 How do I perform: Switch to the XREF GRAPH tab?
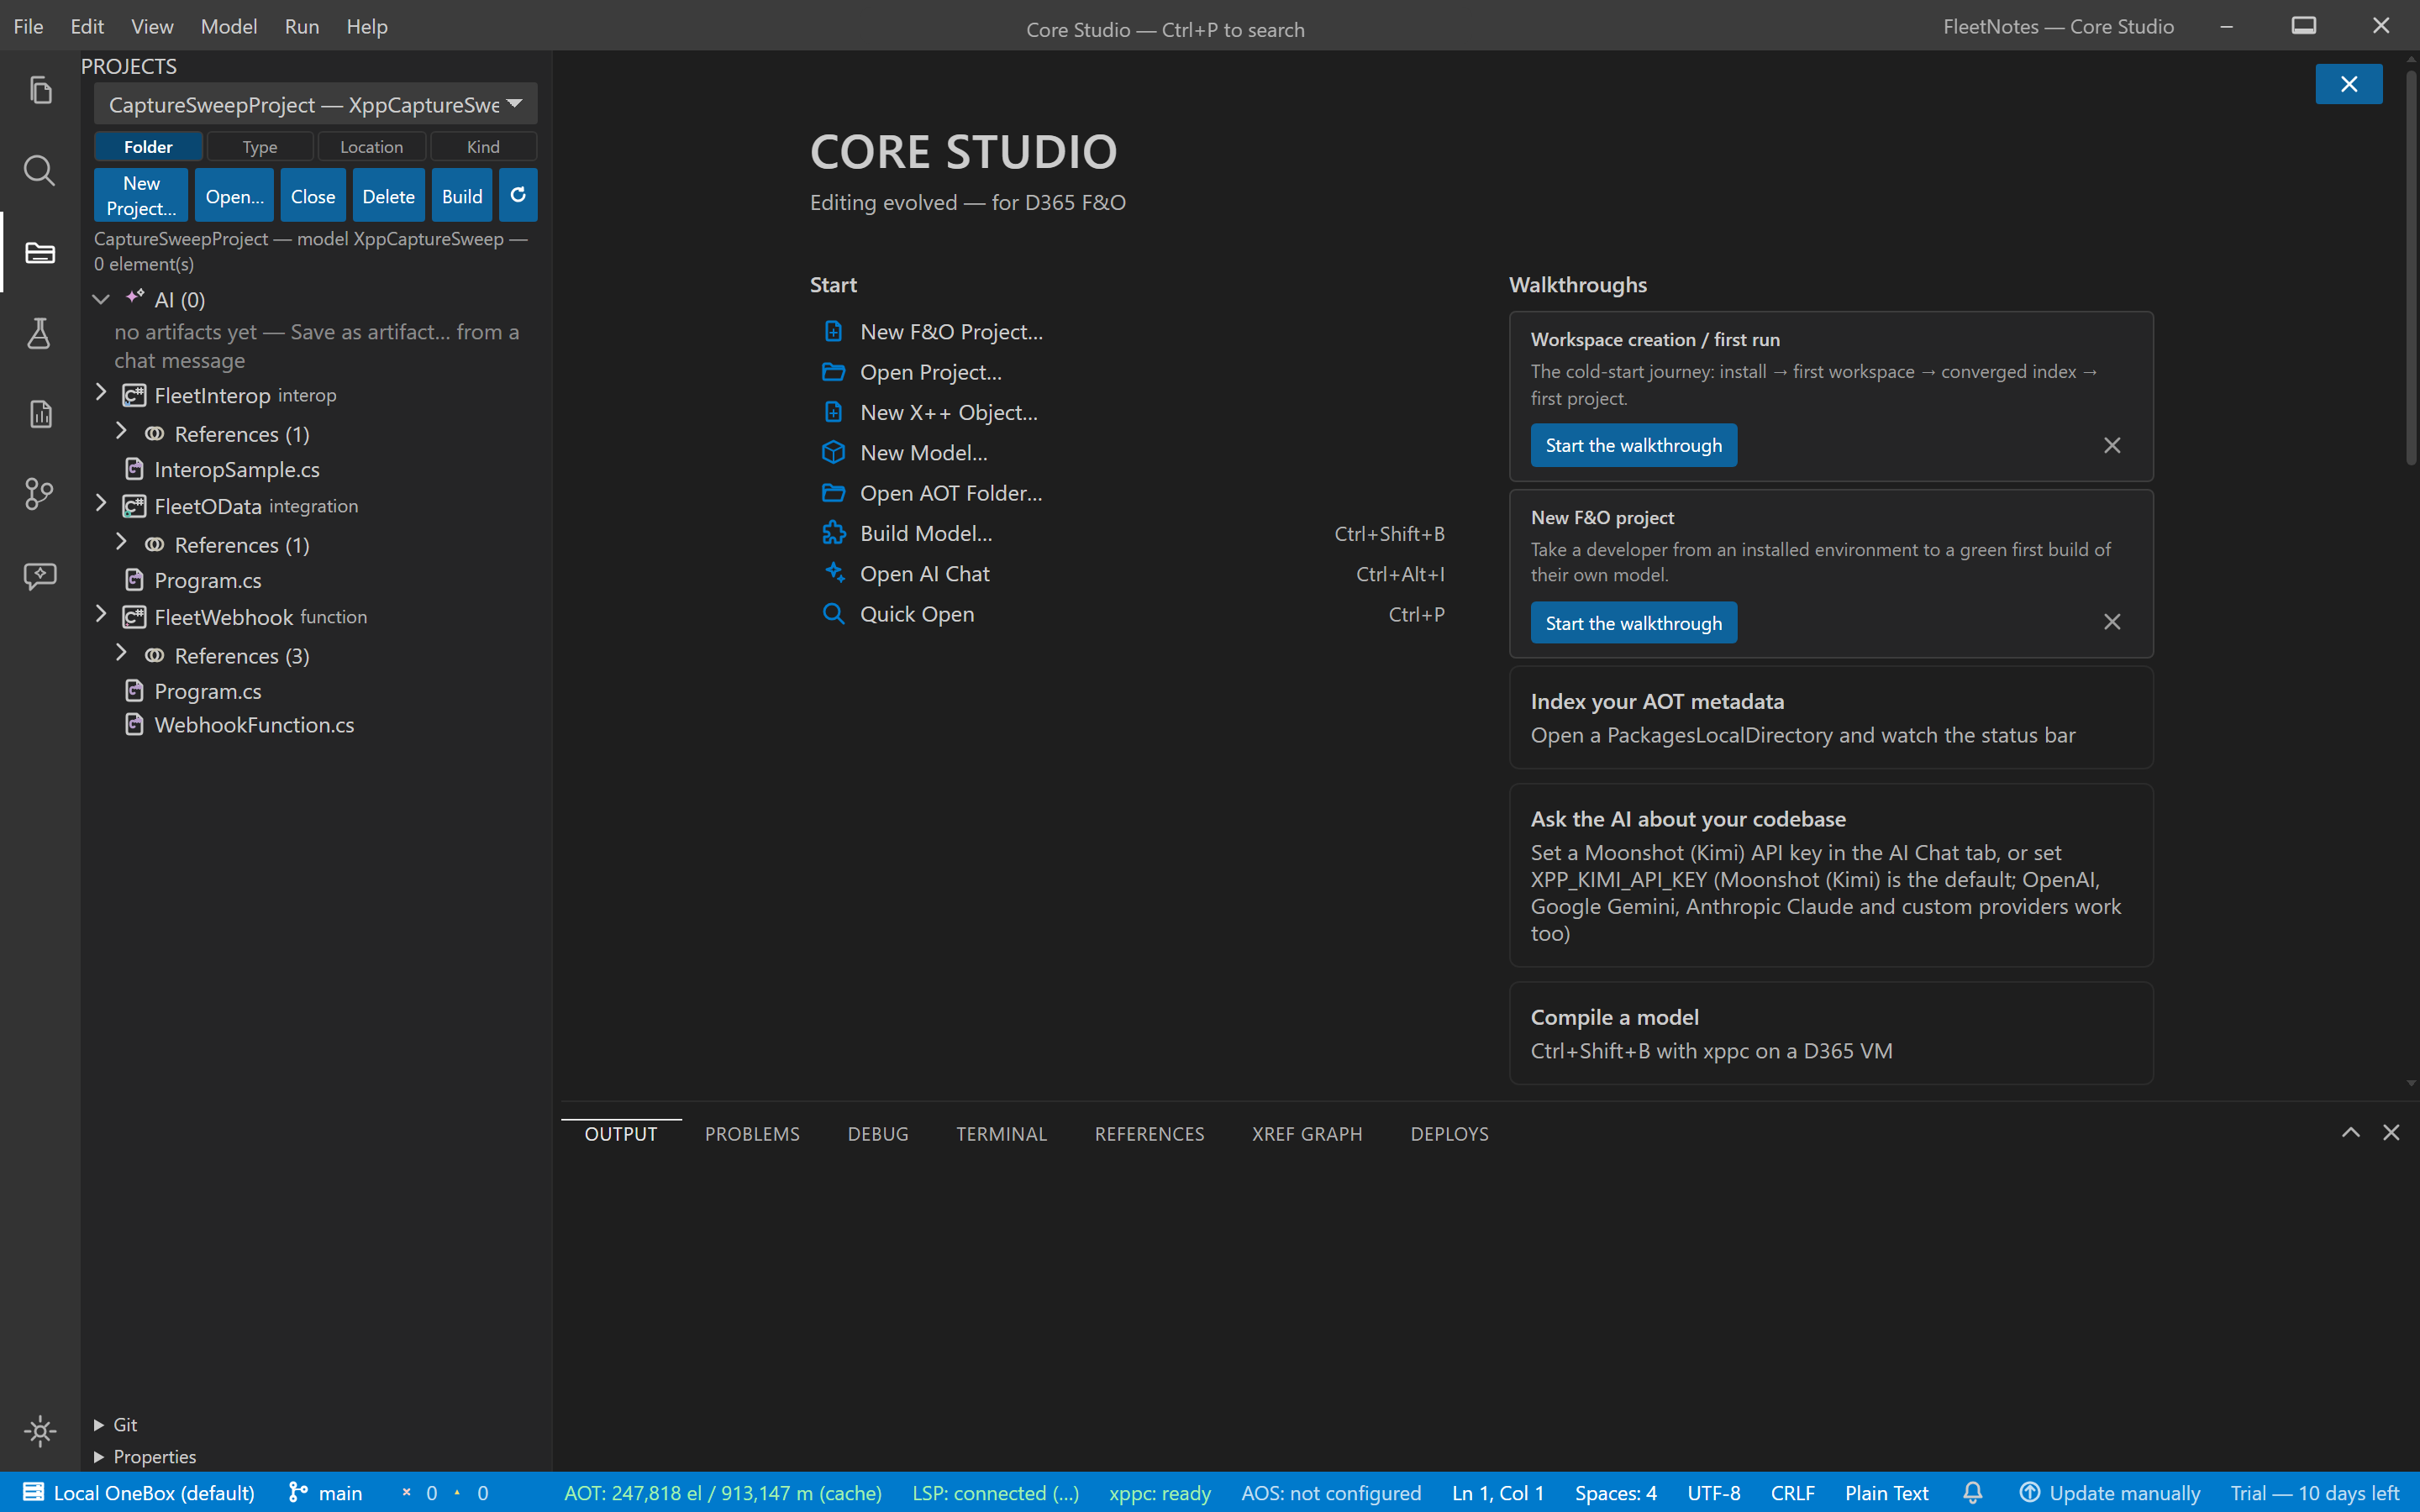pyautogui.click(x=1307, y=1134)
